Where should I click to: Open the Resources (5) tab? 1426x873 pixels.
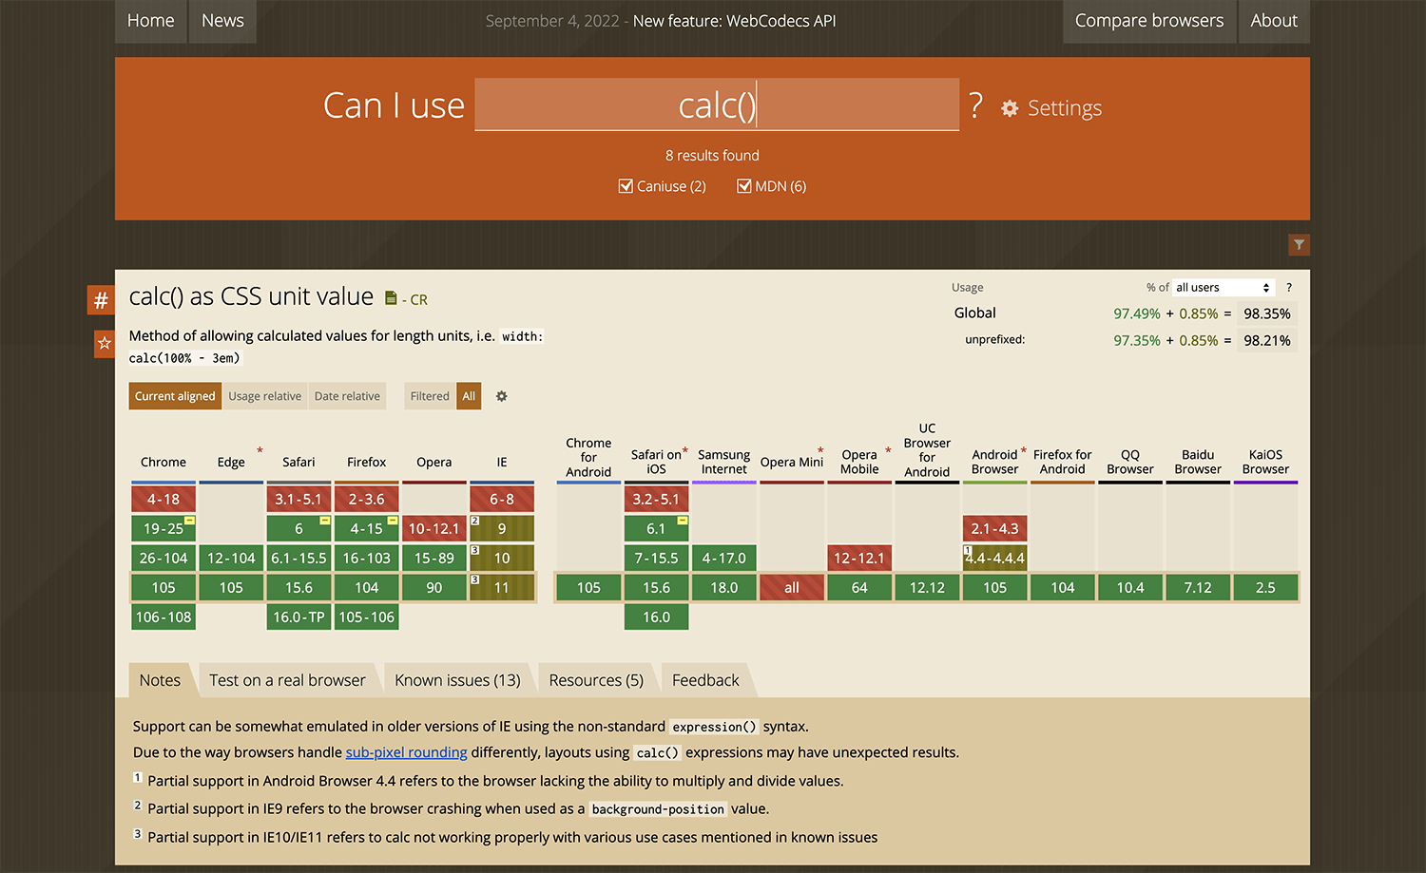(x=596, y=679)
